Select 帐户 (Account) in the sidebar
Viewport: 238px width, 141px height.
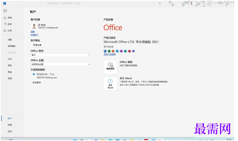point(10,118)
